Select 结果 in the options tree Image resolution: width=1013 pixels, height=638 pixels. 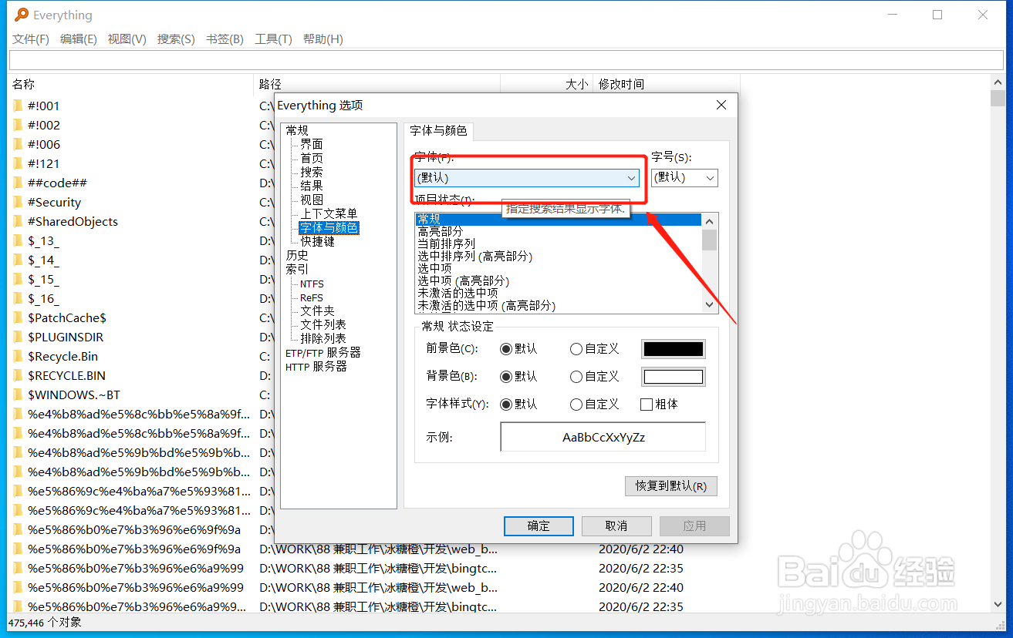point(312,186)
